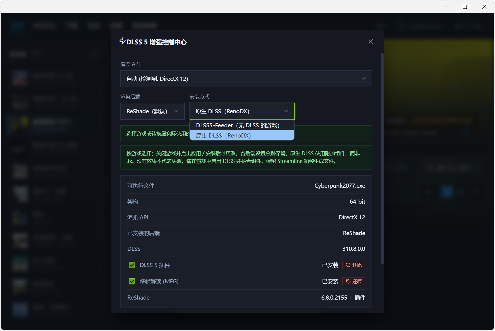Click 还原 button for 多帧解锁 (MFG)
The width and height of the screenshot is (495, 331).
tap(354, 281)
